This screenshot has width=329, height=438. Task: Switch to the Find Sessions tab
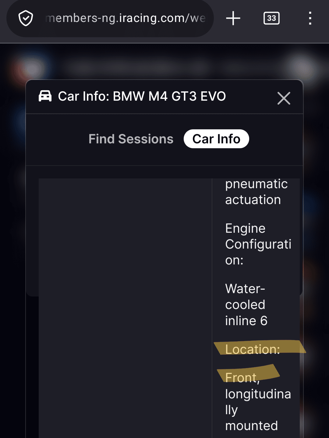click(131, 139)
